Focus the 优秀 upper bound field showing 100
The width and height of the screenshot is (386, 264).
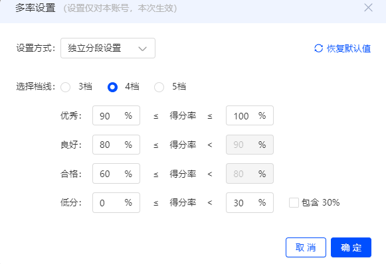[250, 115]
